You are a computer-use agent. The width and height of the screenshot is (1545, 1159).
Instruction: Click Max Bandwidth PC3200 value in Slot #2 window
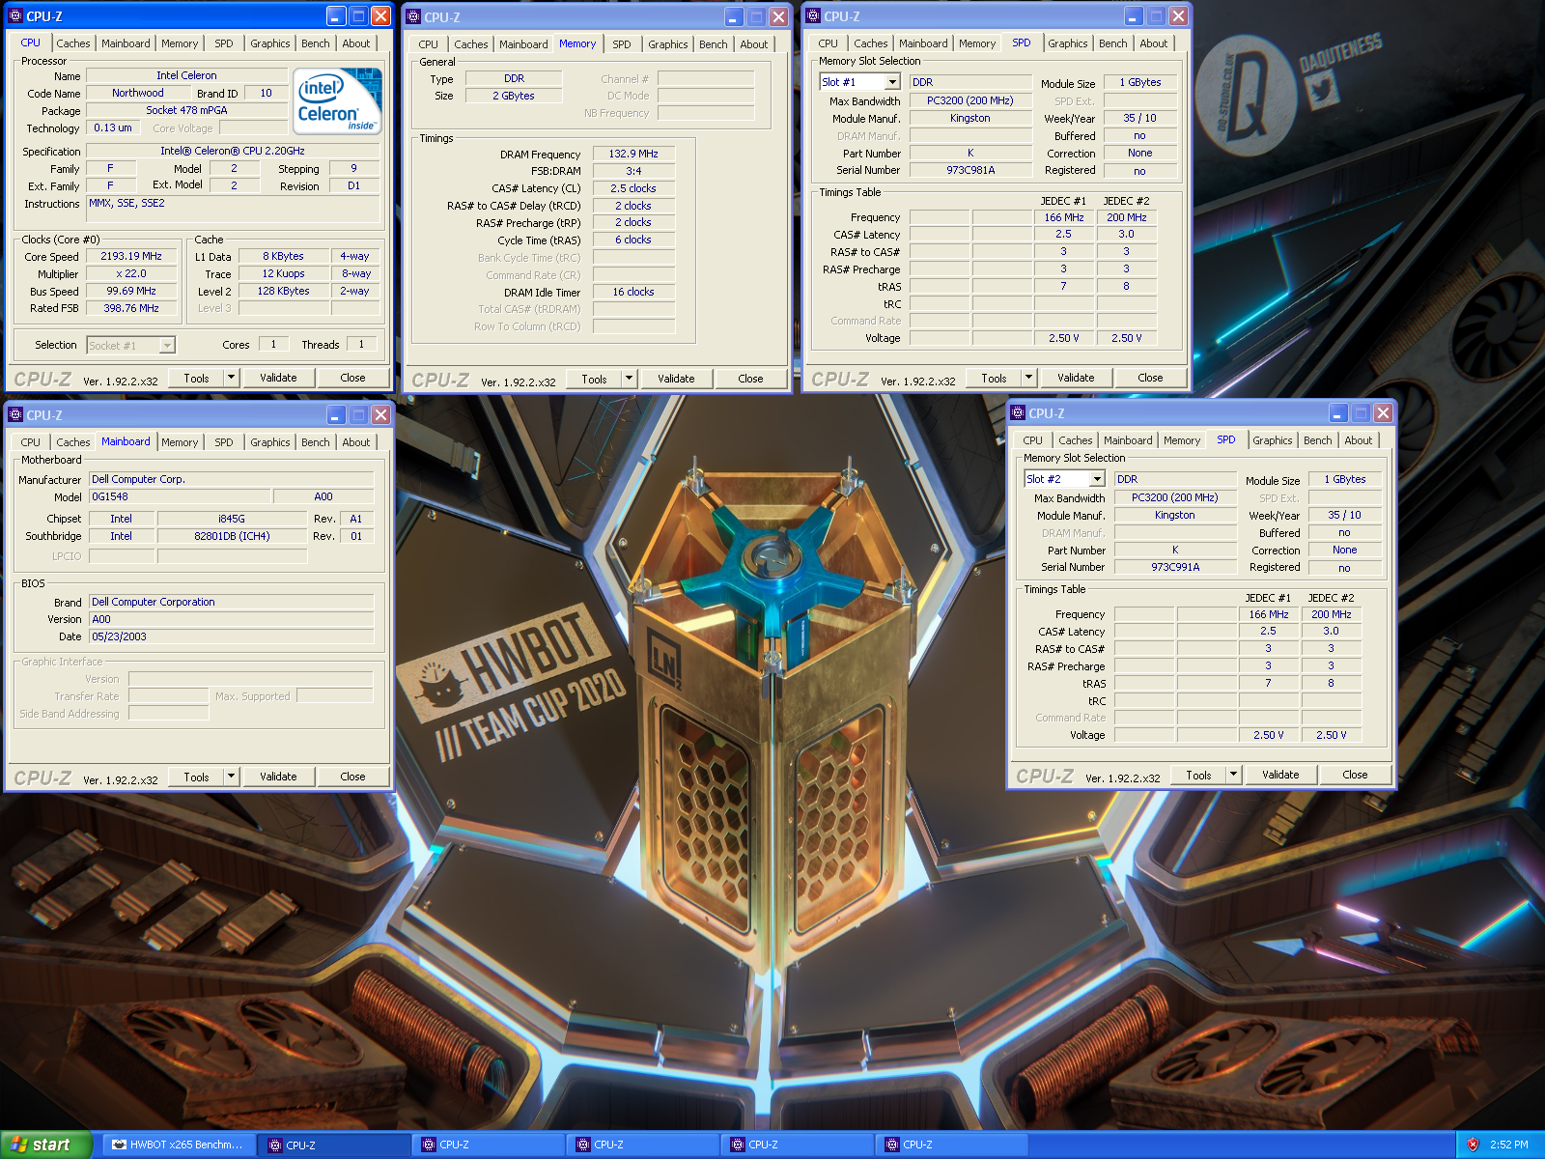click(1175, 498)
